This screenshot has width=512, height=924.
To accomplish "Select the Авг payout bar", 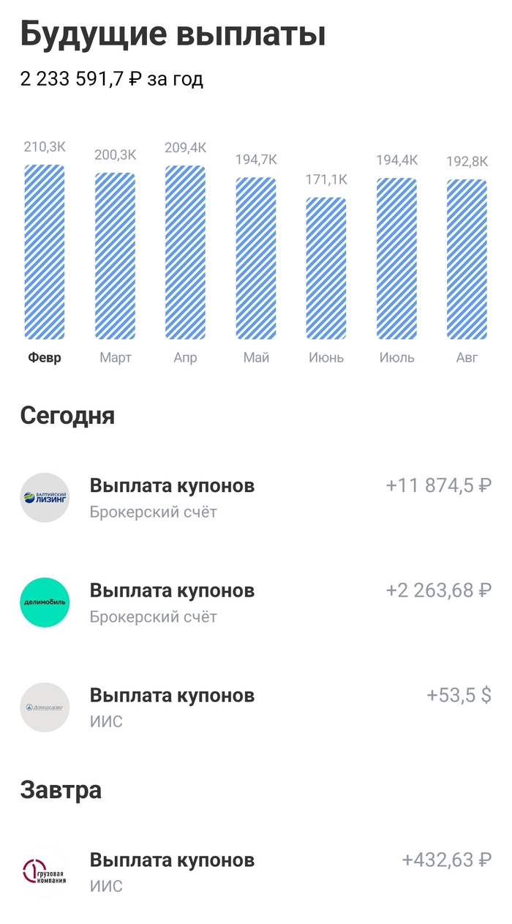I will [467, 259].
